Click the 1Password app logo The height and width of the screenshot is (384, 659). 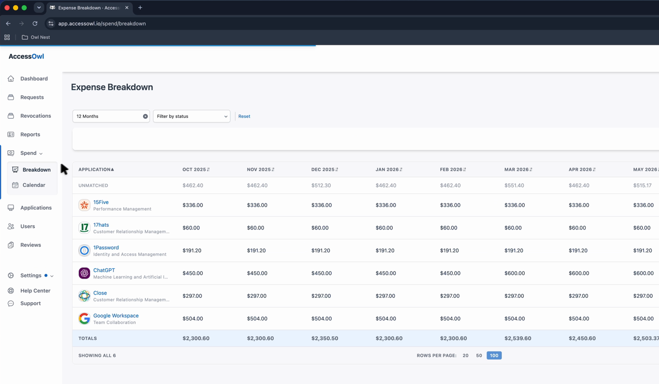click(x=84, y=250)
